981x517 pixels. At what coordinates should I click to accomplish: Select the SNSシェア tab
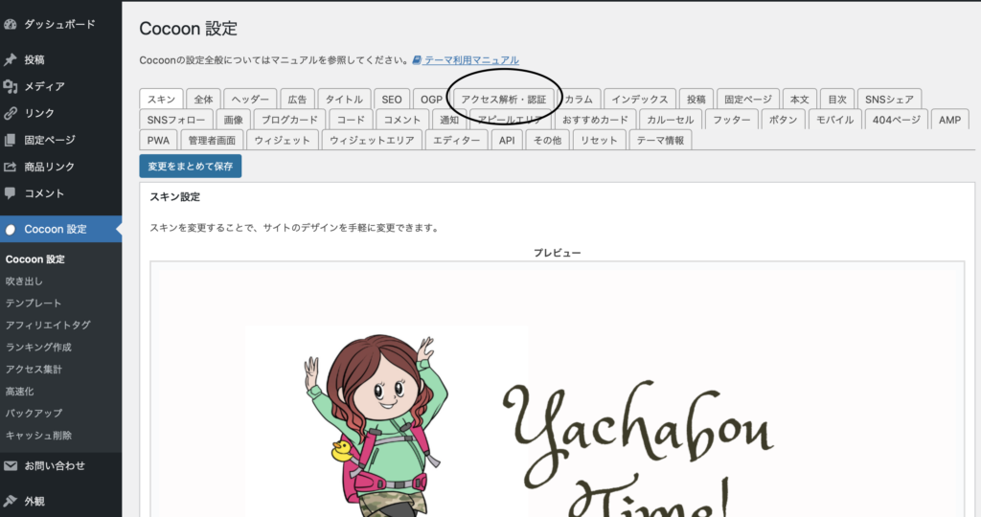point(889,99)
